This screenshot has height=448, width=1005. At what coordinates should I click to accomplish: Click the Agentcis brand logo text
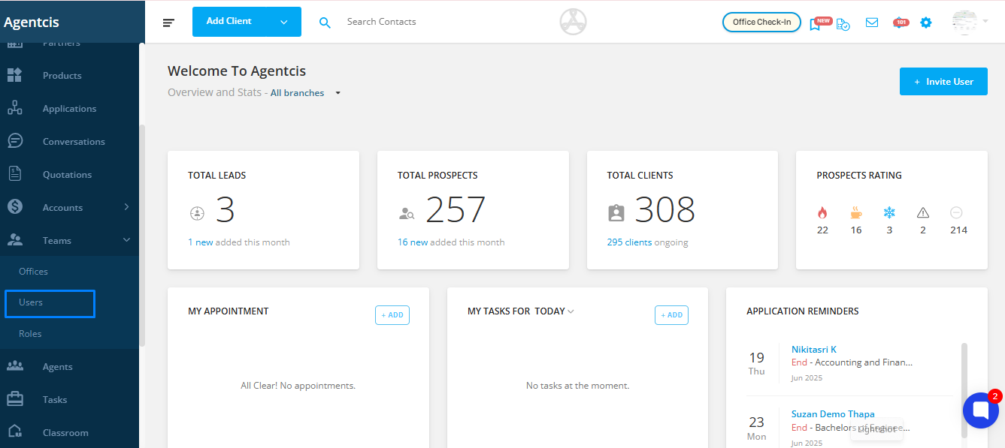[32, 23]
